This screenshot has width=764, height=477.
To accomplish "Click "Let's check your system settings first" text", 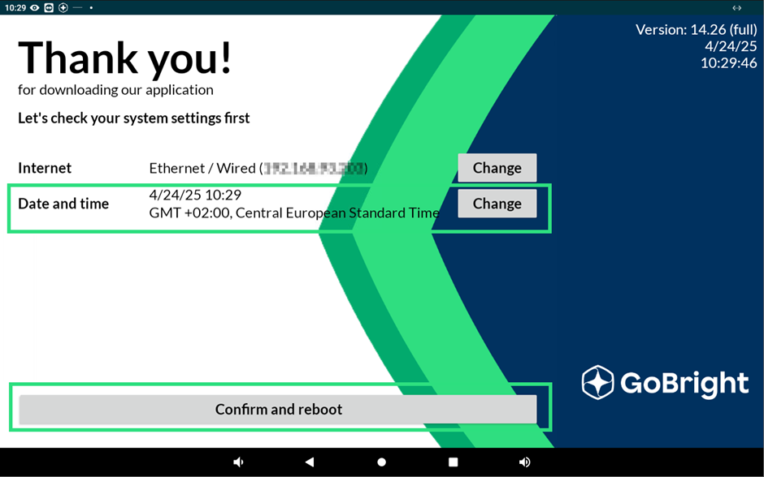I will (133, 118).
